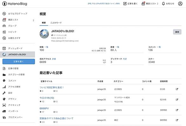Open the ブックマーク 内訳 link

pyautogui.click(x=125, y=59)
